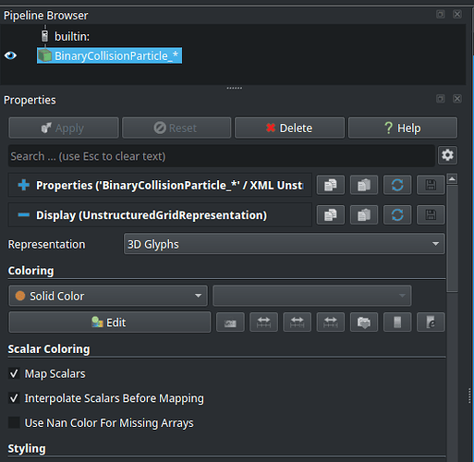Click the Representation label
474x462 pixels.
pyautogui.click(x=46, y=244)
